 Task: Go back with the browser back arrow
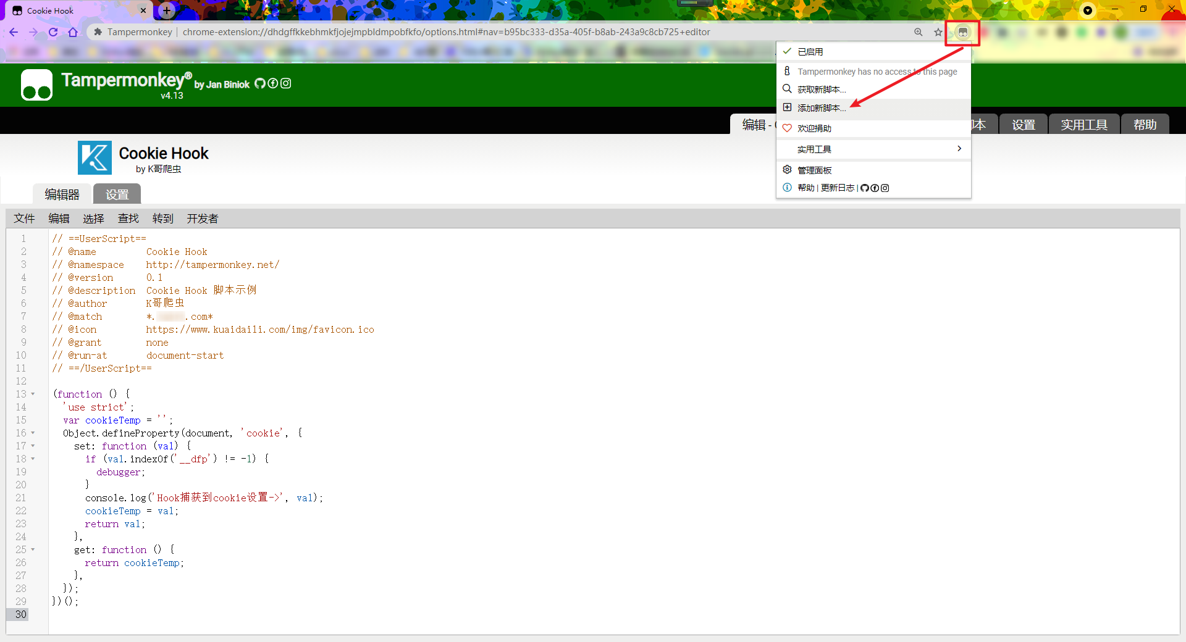[x=14, y=32]
